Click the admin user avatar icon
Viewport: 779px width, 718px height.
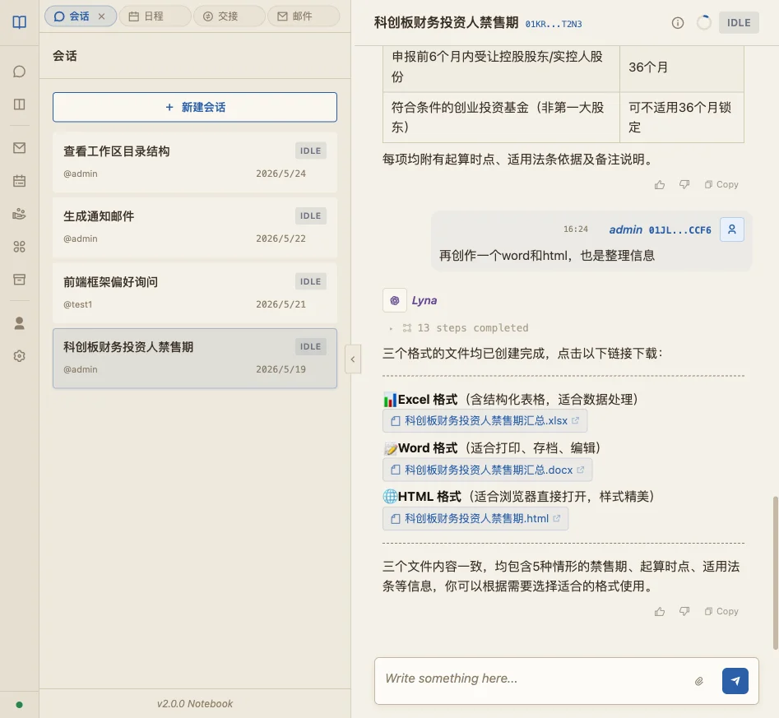[x=732, y=229]
